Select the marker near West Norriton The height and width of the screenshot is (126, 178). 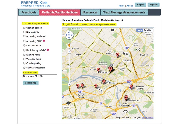pyautogui.click(x=98, y=70)
